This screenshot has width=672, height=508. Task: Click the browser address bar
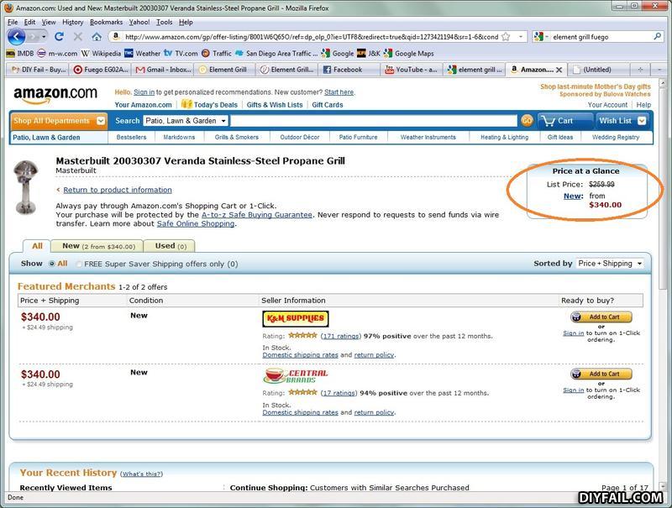click(x=311, y=37)
